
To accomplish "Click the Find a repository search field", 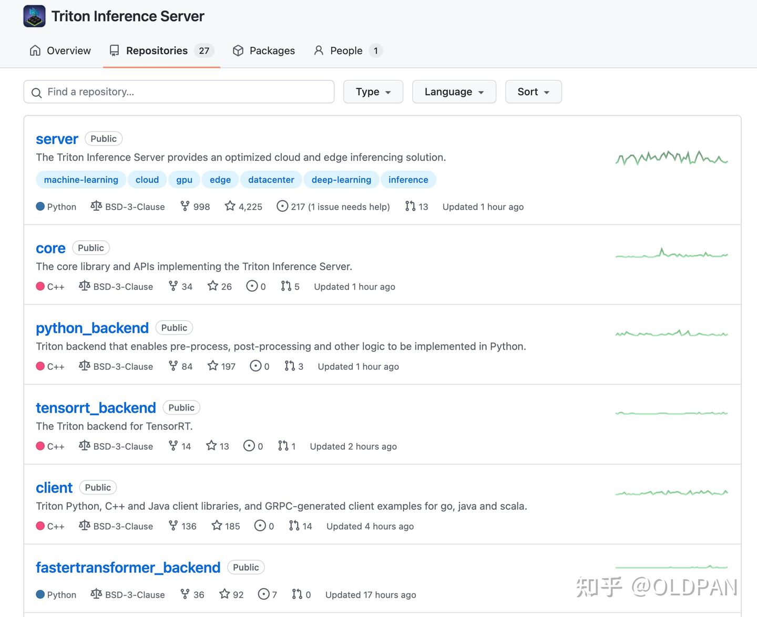I will point(179,91).
